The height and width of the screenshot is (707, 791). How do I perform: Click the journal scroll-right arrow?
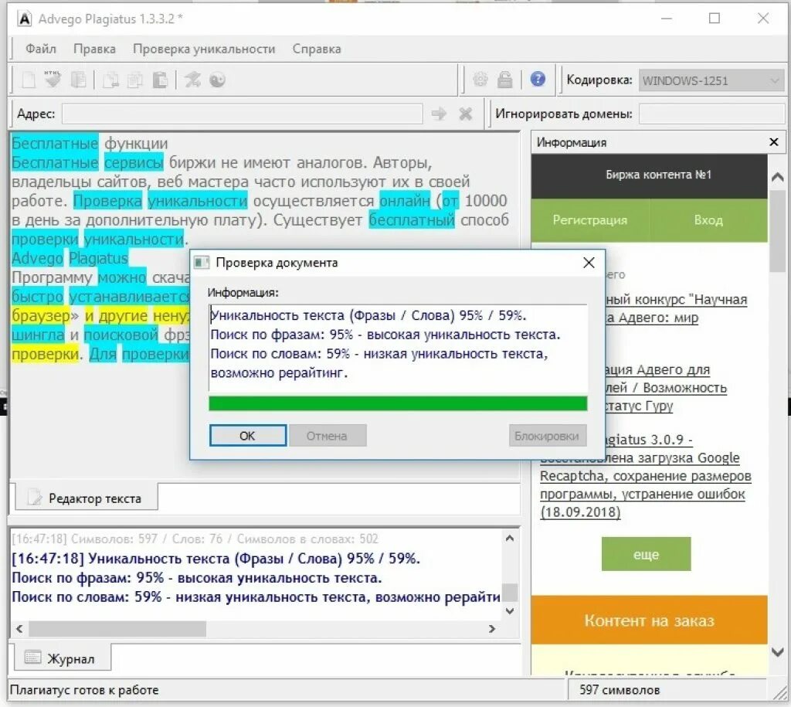coord(492,629)
